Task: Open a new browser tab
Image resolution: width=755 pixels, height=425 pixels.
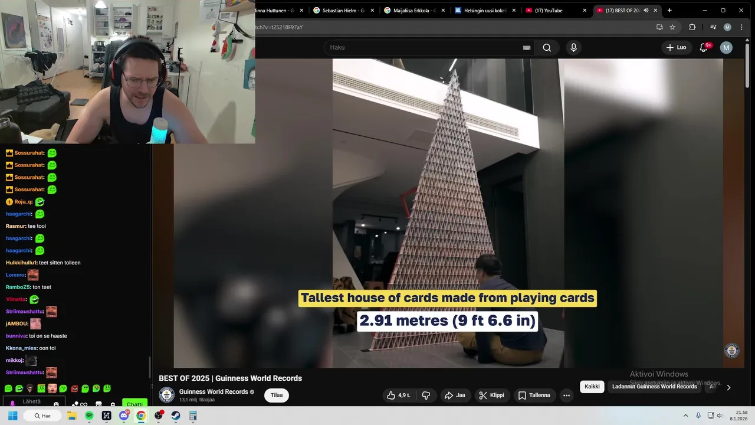Action: [x=669, y=11]
